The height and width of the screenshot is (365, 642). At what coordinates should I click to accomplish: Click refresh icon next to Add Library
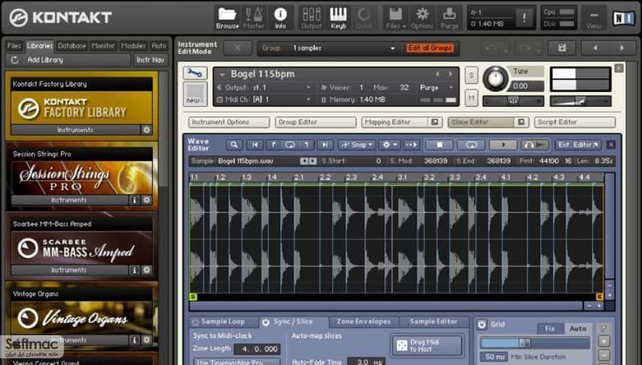click(x=15, y=60)
